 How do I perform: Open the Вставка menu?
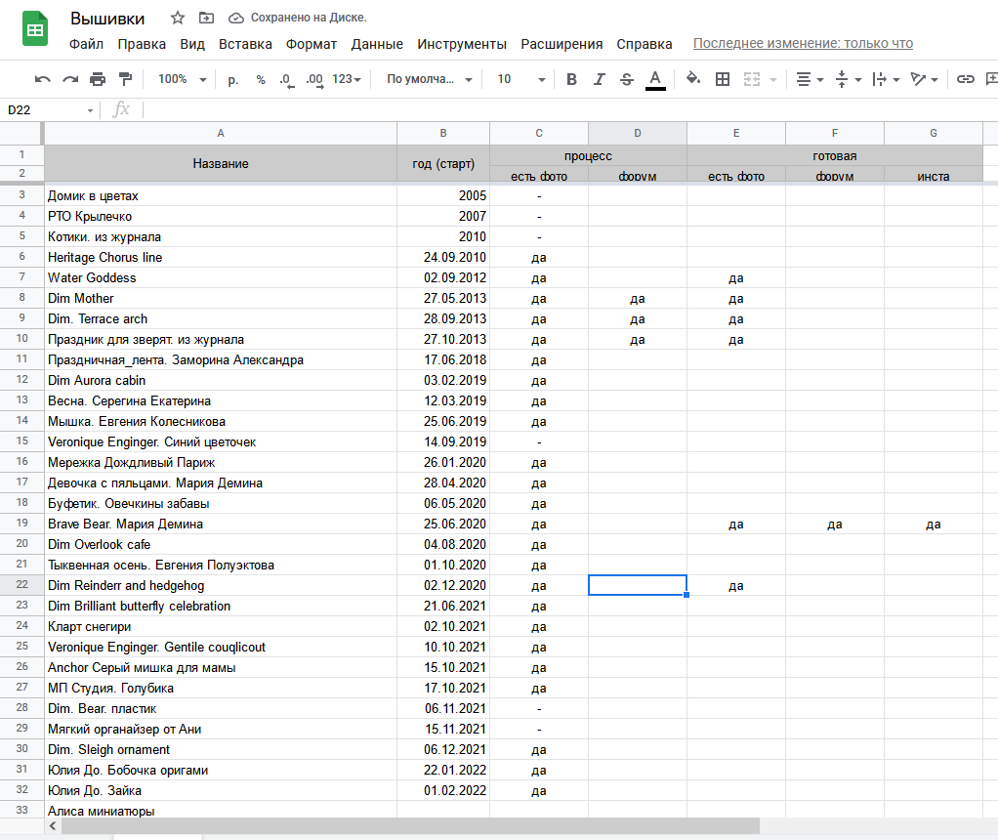tap(245, 44)
